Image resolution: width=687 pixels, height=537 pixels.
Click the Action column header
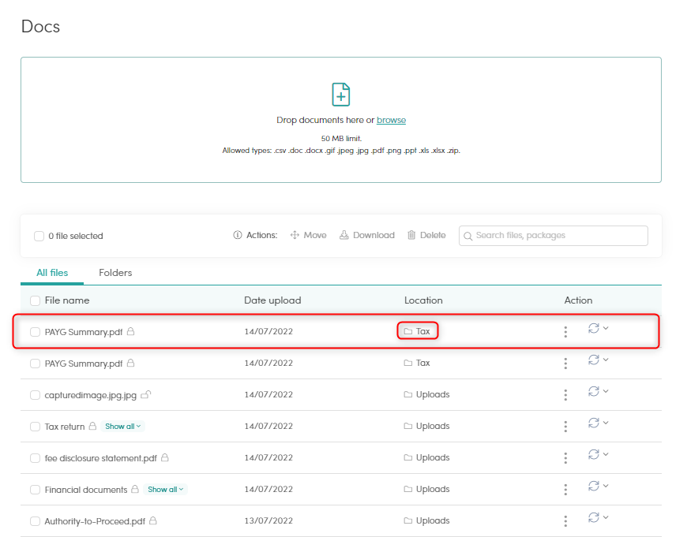[x=578, y=300]
